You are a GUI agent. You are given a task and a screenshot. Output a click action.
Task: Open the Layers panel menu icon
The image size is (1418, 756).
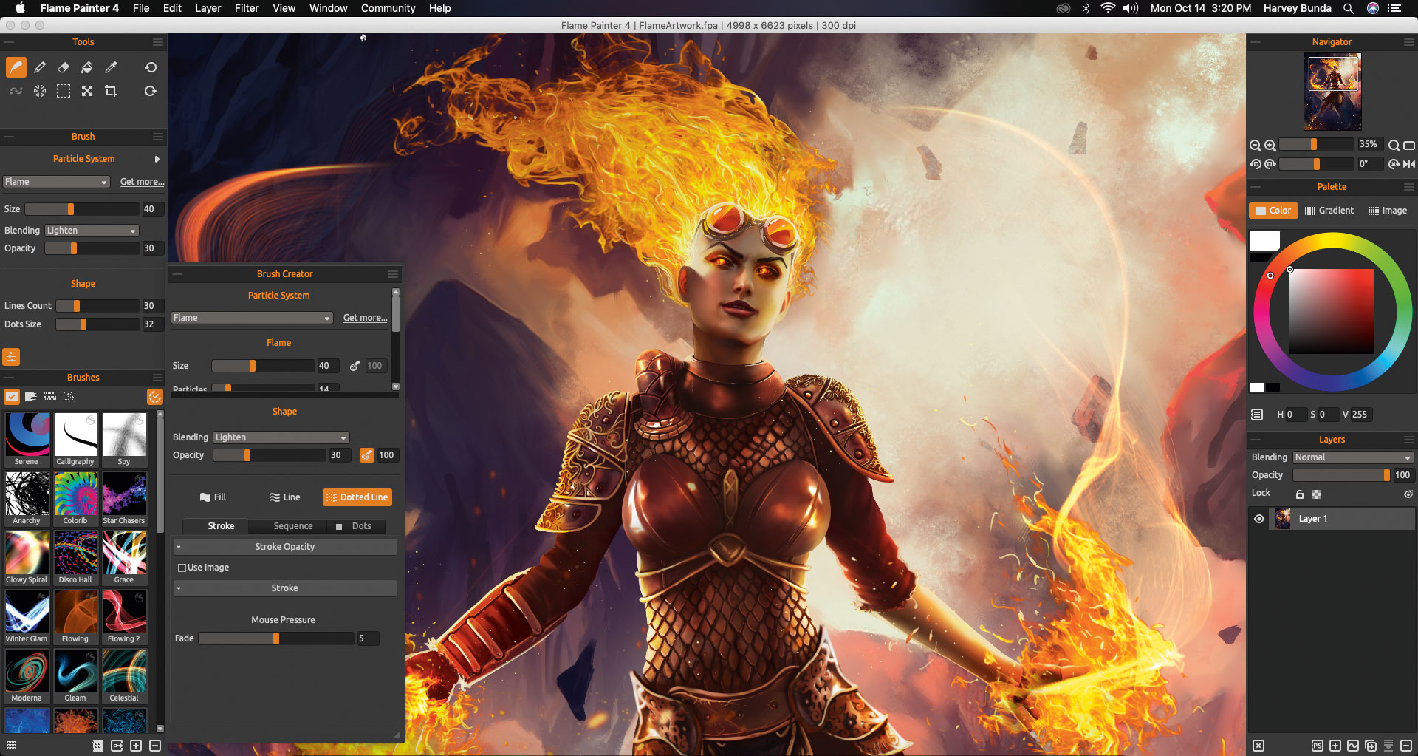[x=1409, y=440]
